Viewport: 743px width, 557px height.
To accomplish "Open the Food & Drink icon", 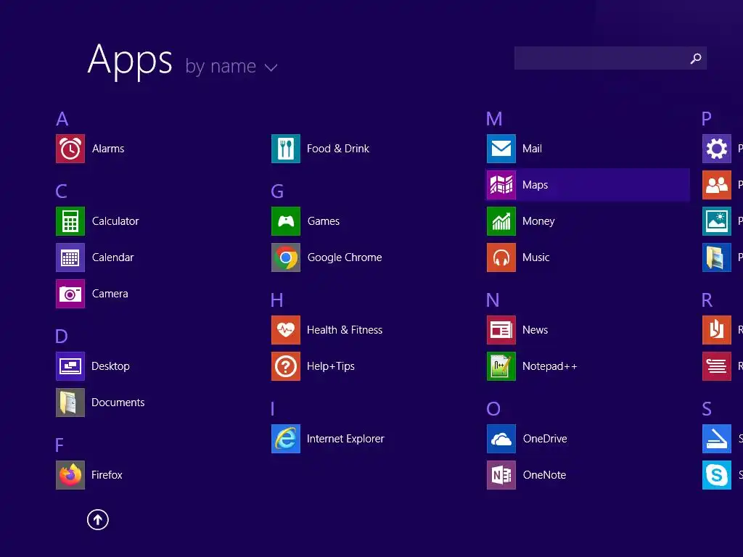I will point(286,149).
